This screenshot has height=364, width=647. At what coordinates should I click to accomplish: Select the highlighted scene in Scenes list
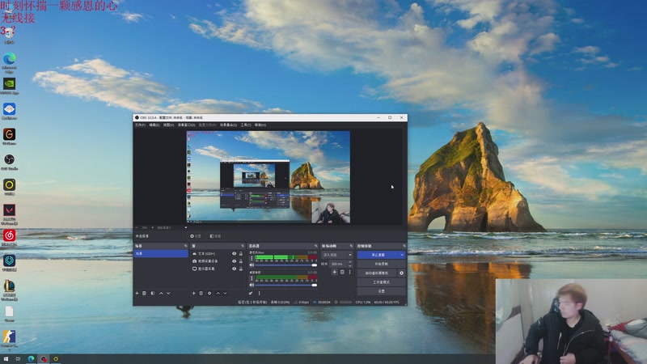161,253
